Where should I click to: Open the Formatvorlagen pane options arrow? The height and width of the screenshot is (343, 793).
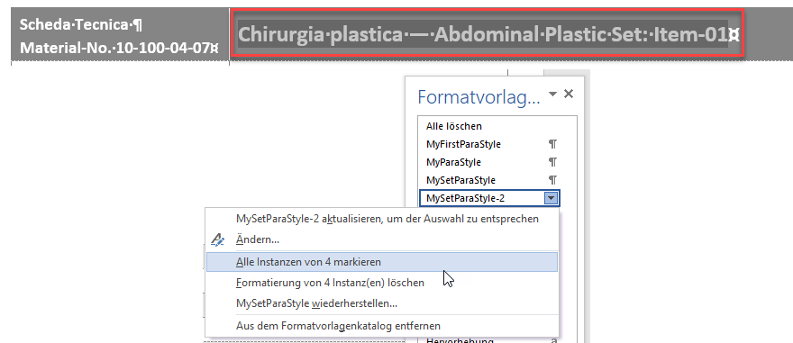click(552, 94)
